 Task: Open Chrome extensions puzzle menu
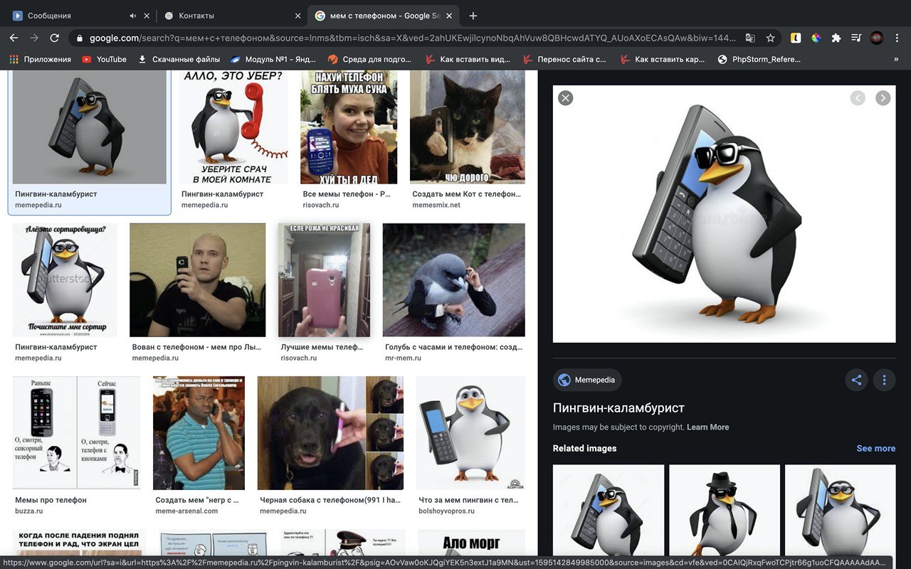[836, 38]
